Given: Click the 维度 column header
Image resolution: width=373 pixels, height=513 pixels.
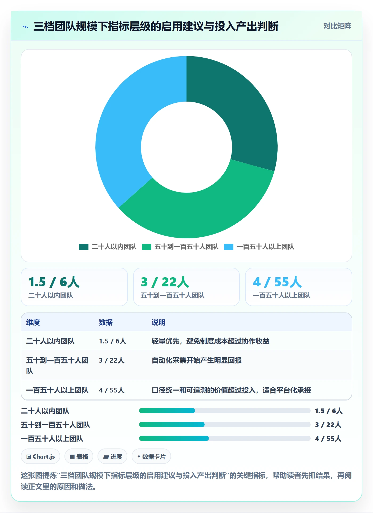Looking at the screenshot, I should (x=33, y=322).
